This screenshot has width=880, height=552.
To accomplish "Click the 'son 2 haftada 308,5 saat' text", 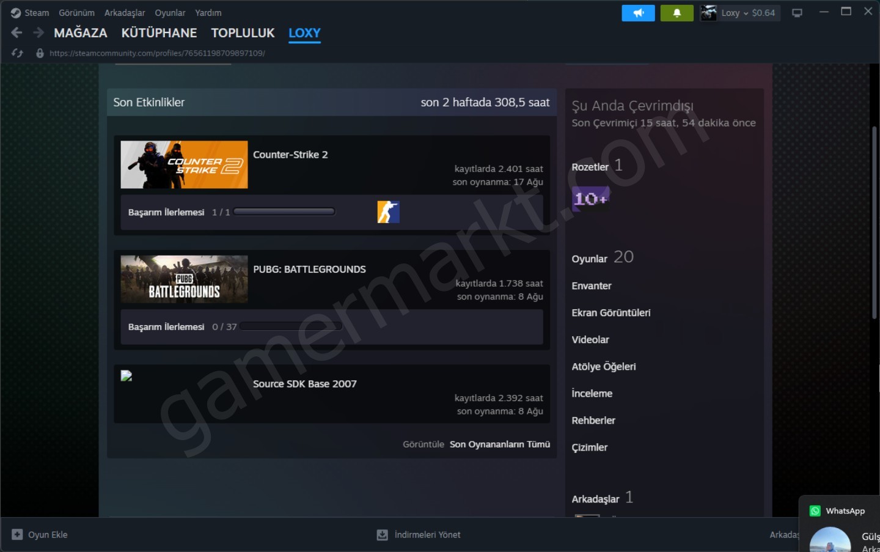I will pos(485,103).
